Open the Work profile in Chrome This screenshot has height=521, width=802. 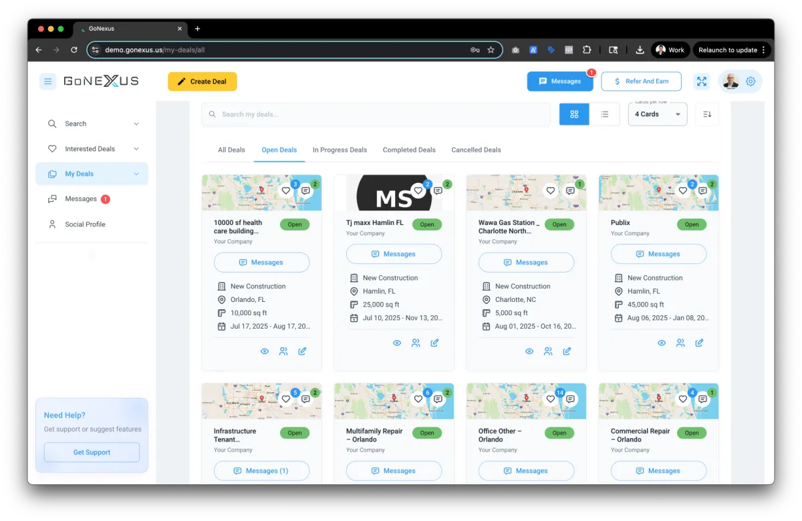[670, 50]
